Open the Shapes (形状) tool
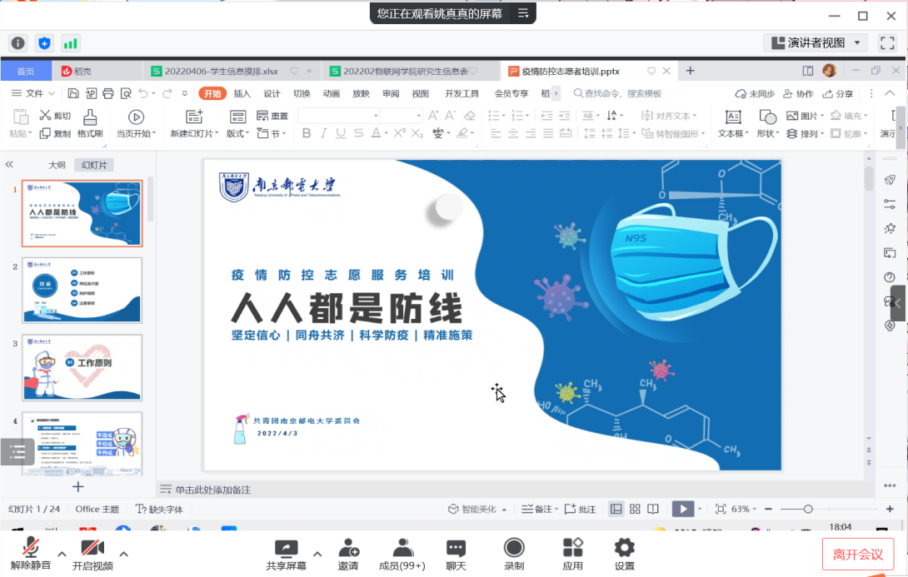908x577 pixels. tap(766, 117)
